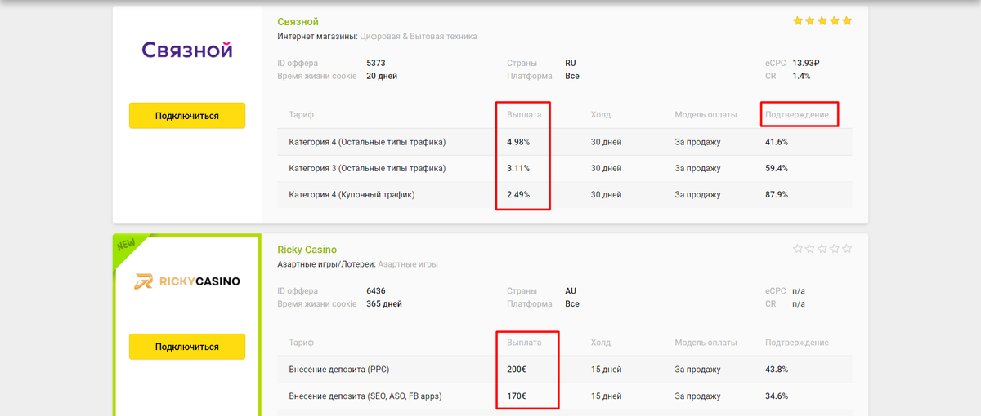The width and height of the screenshot is (981, 416).
Task: Select Связной offer ID value 5373
Action: tap(375, 63)
